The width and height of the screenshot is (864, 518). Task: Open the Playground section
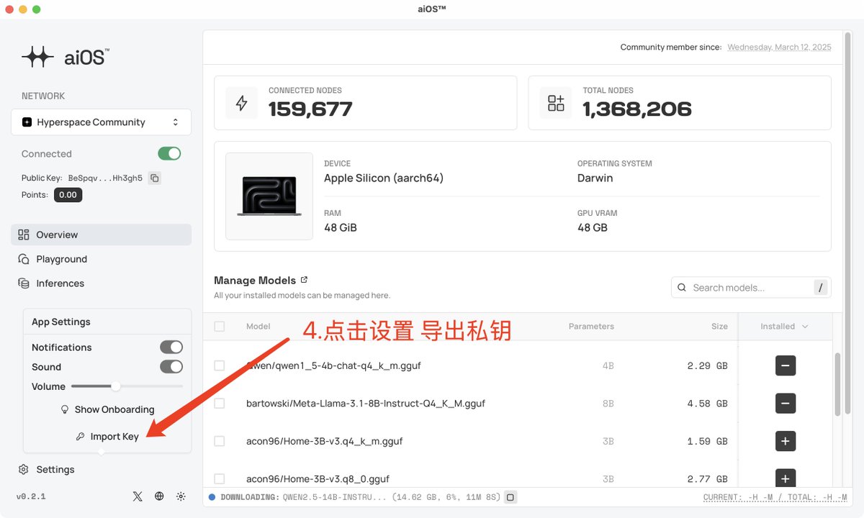[101, 259]
